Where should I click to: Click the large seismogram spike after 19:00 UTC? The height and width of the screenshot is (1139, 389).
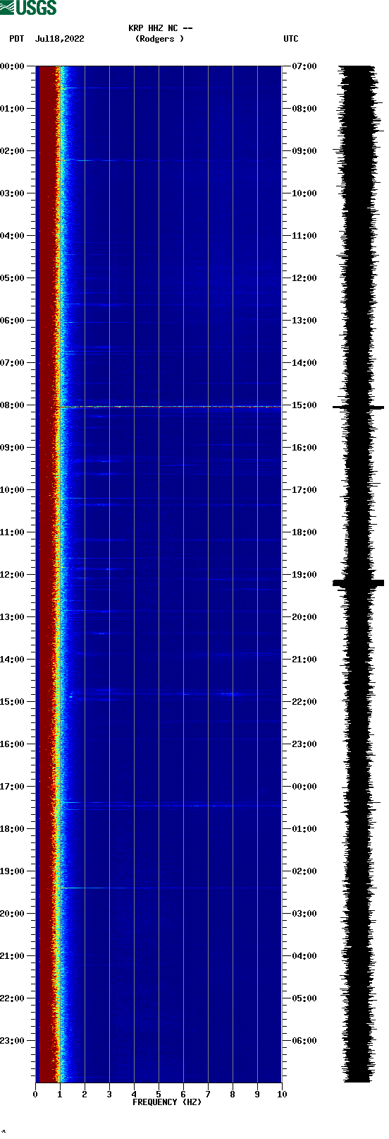click(x=358, y=583)
